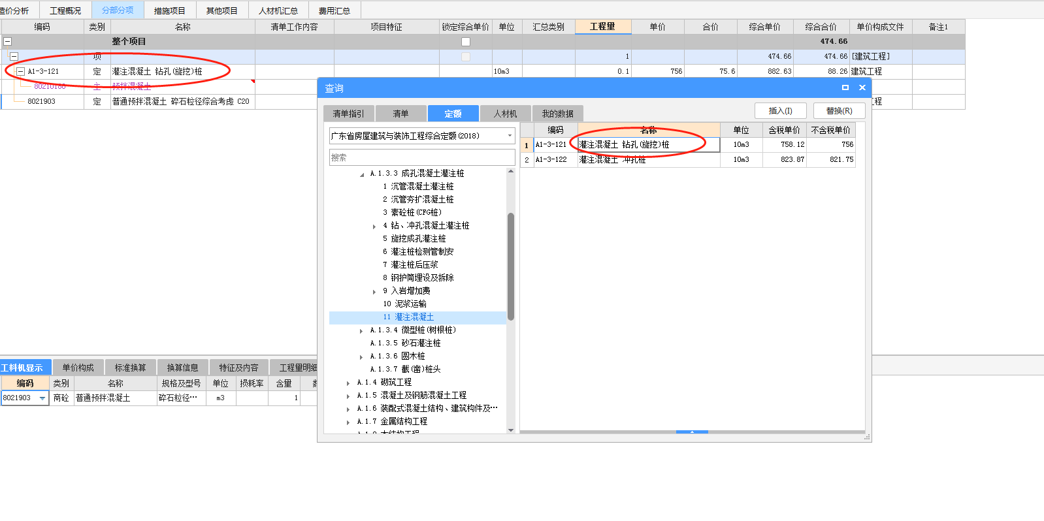Screen dimensions: 1044x521
Task: Expand the A.1.5 混凝土及钢筋混凝土工程 node
Action: click(x=349, y=396)
